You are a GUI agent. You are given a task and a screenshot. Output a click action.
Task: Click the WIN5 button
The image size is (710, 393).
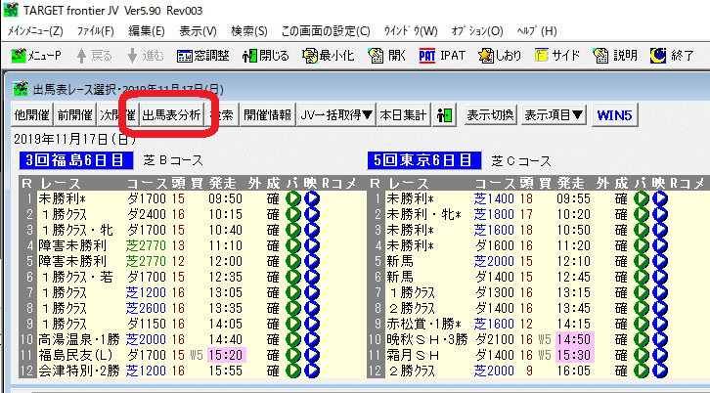pyautogui.click(x=614, y=115)
